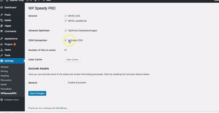This screenshot has height=113, width=219.
Task: Open General settings submenu
Action: (4, 67)
